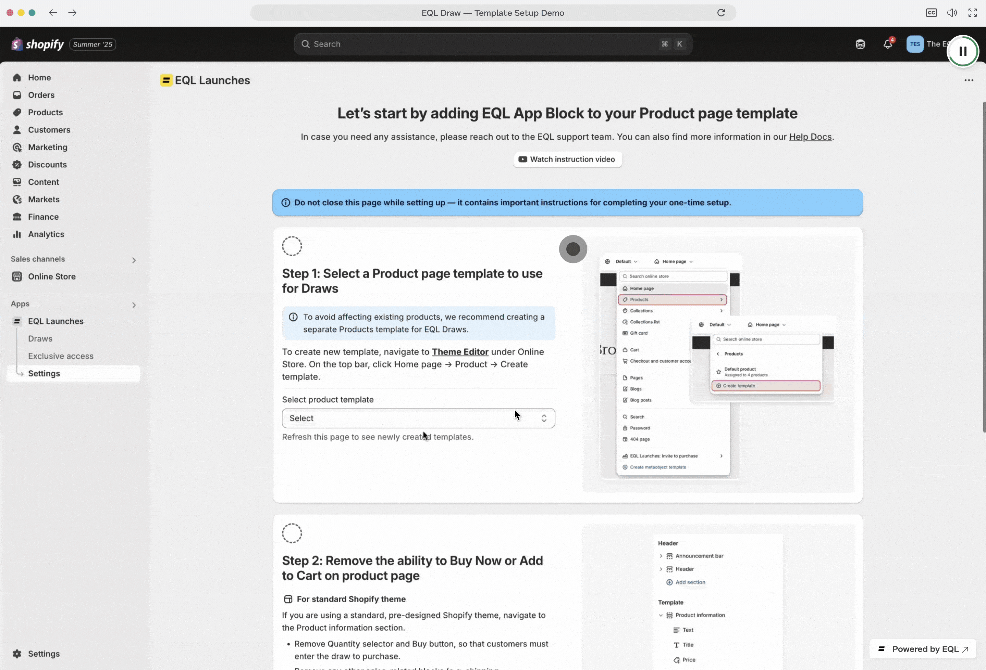The width and height of the screenshot is (986, 670).
Task: Click the Discounts badge icon
Action: (17, 165)
